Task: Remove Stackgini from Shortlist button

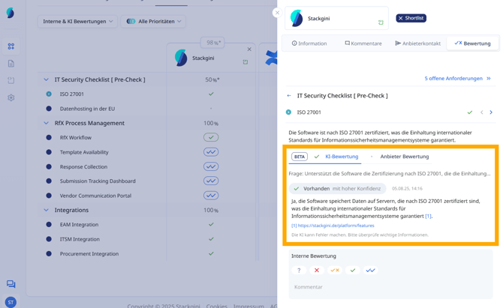Action: 411,18
